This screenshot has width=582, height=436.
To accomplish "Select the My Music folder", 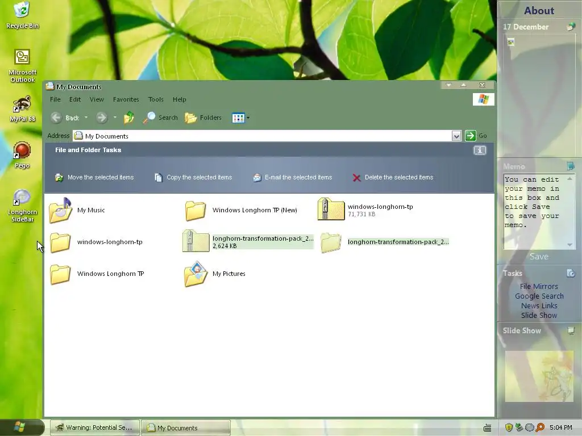I will (77, 210).
